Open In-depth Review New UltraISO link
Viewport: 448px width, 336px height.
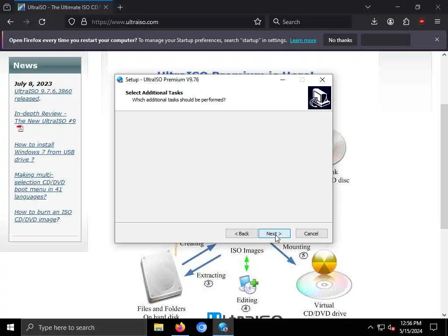(45, 117)
